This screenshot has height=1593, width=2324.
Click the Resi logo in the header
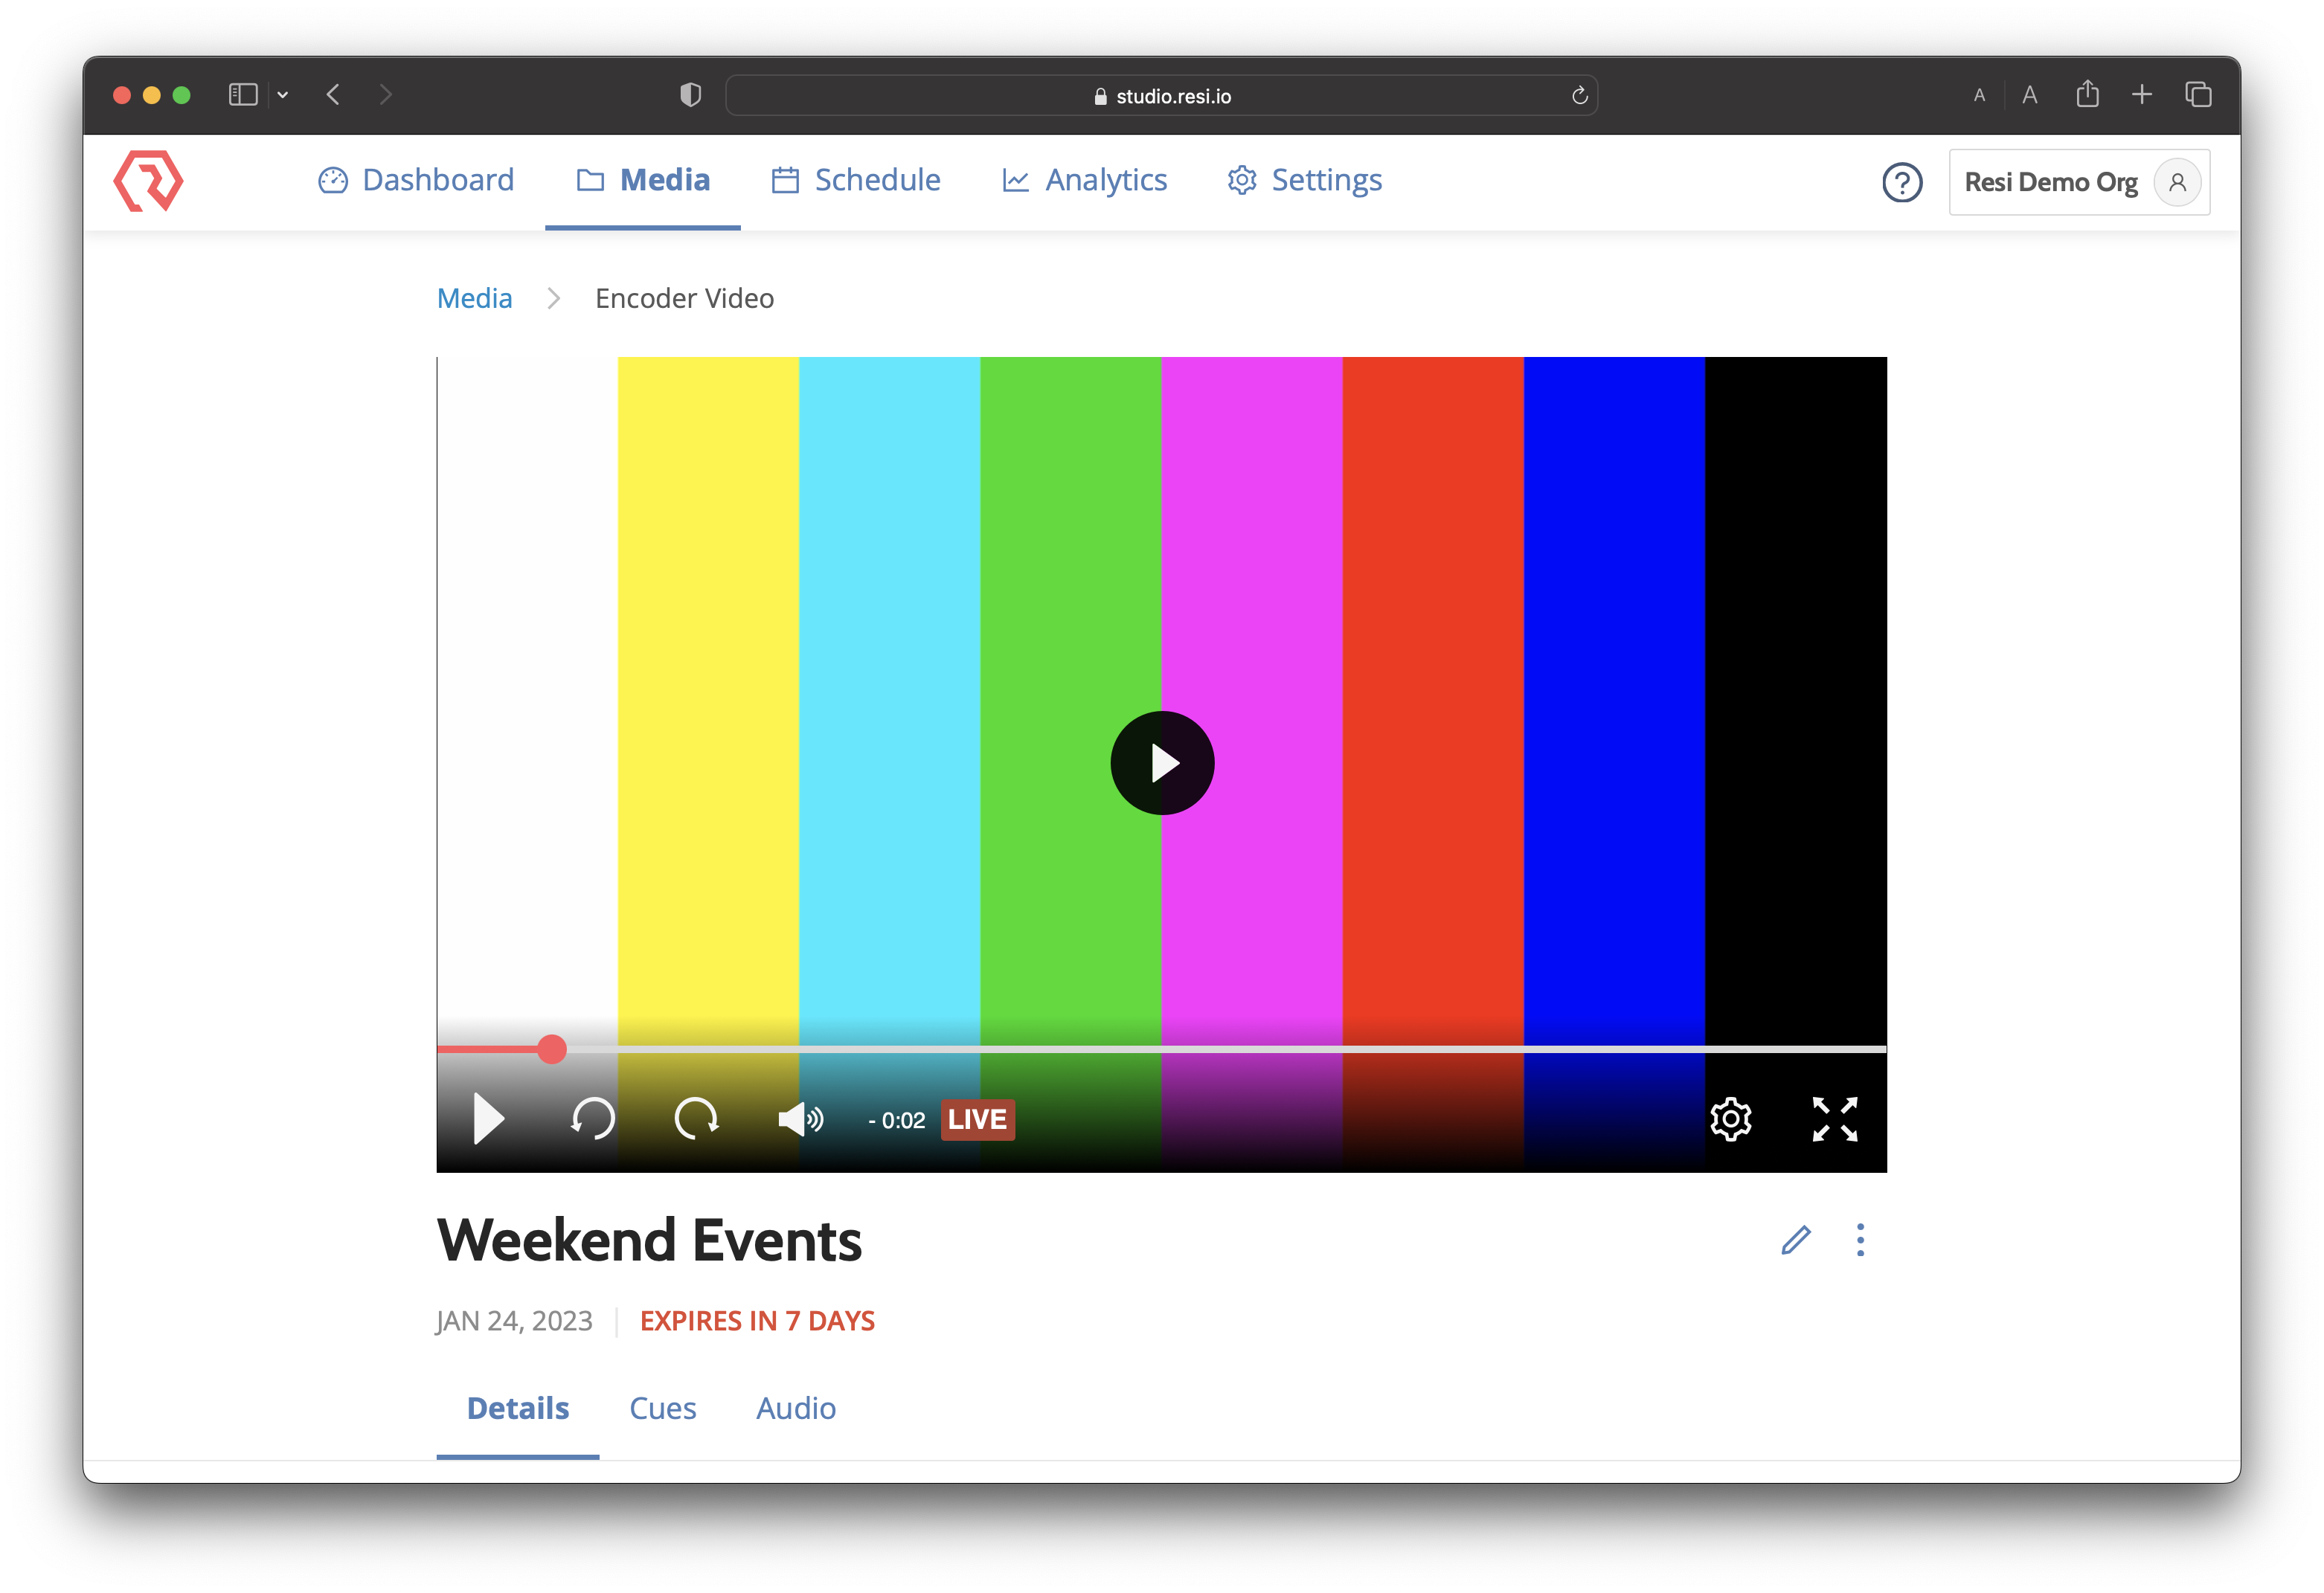[148, 181]
